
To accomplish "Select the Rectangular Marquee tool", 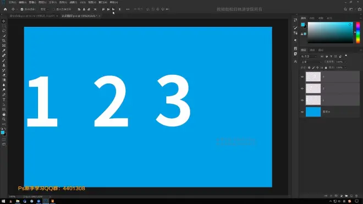I will 4,26.
